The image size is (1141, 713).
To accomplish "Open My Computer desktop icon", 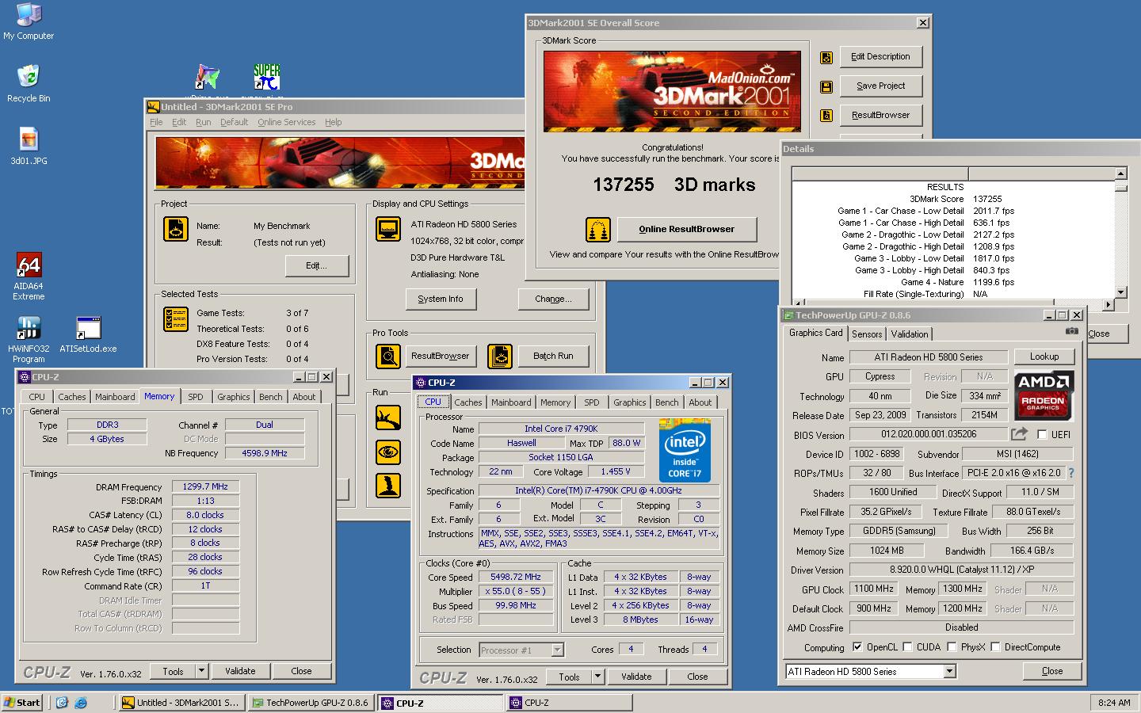I will pos(29,22).
